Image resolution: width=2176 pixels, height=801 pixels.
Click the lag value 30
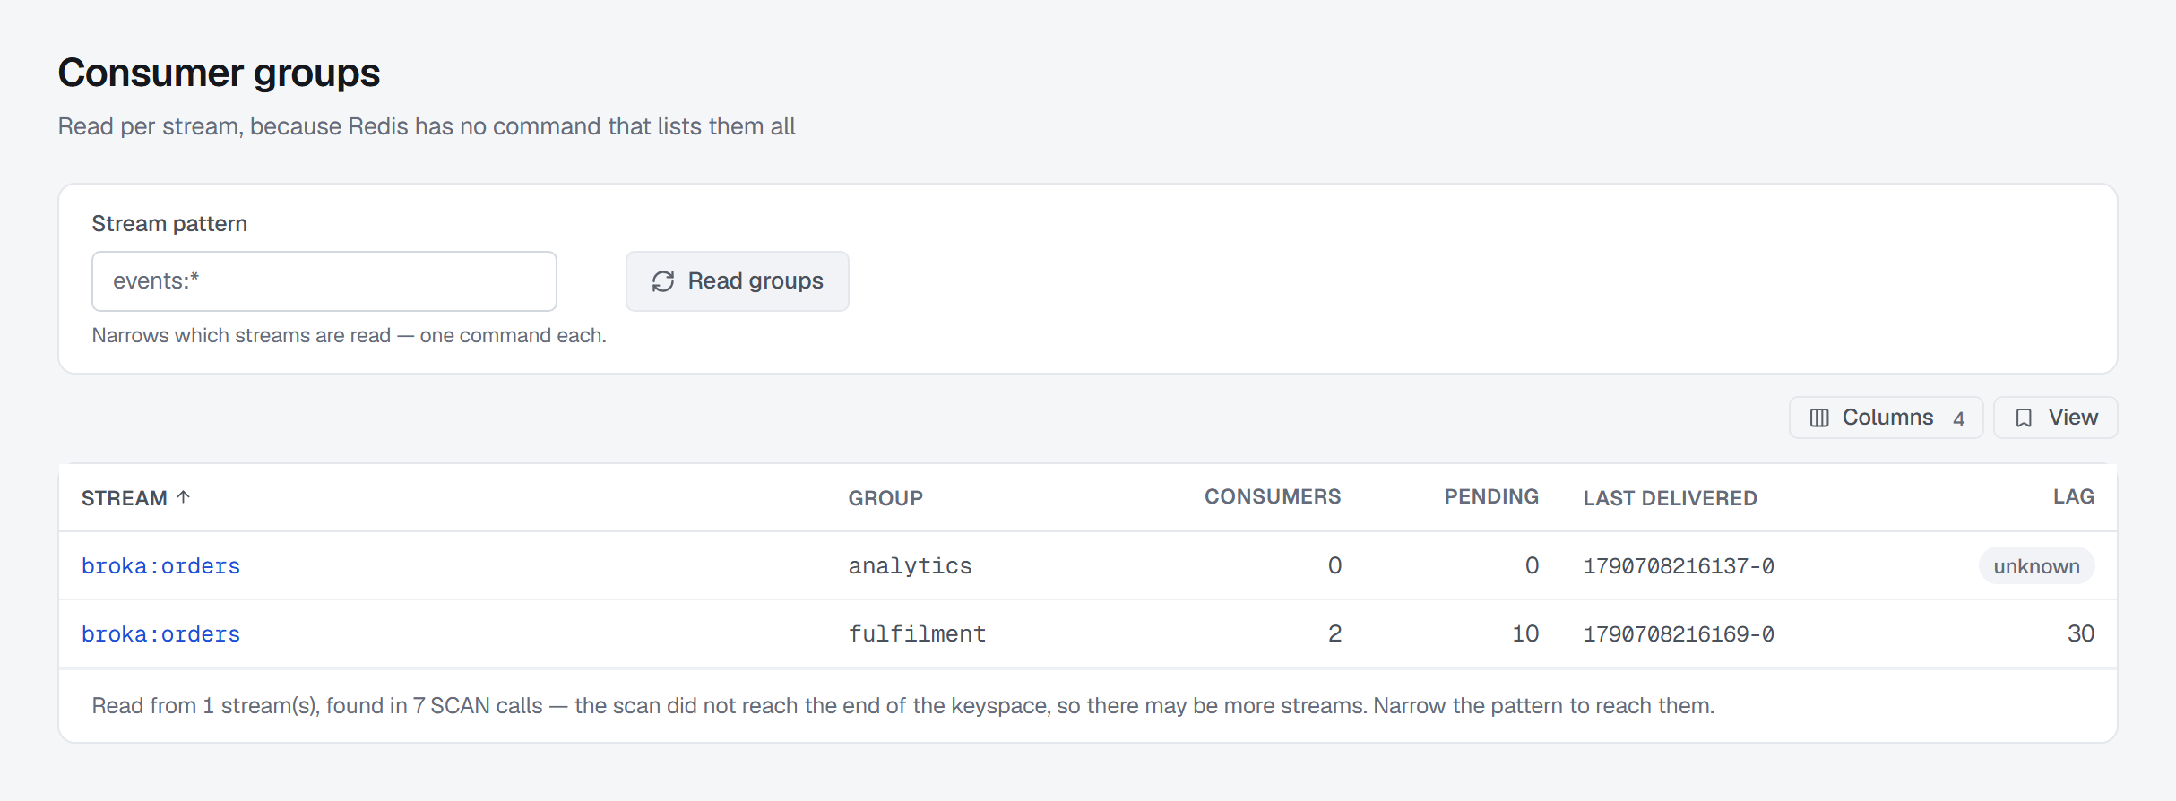2081,633
